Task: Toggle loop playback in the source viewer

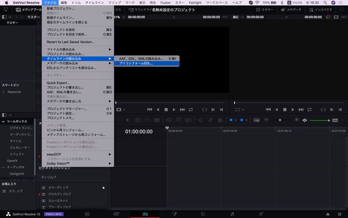Action: click(x=191, y=110)
